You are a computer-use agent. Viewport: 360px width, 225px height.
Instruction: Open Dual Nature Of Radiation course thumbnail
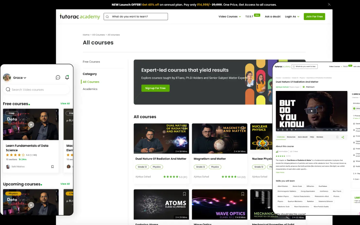pos(161,138)
